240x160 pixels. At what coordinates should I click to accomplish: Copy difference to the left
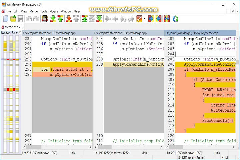point(115,19)
